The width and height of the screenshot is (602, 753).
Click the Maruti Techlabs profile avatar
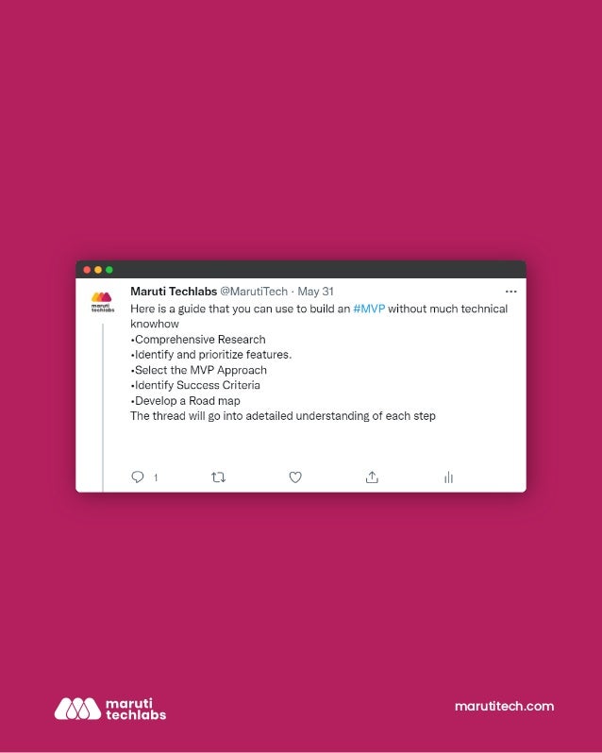click(102, 302)
